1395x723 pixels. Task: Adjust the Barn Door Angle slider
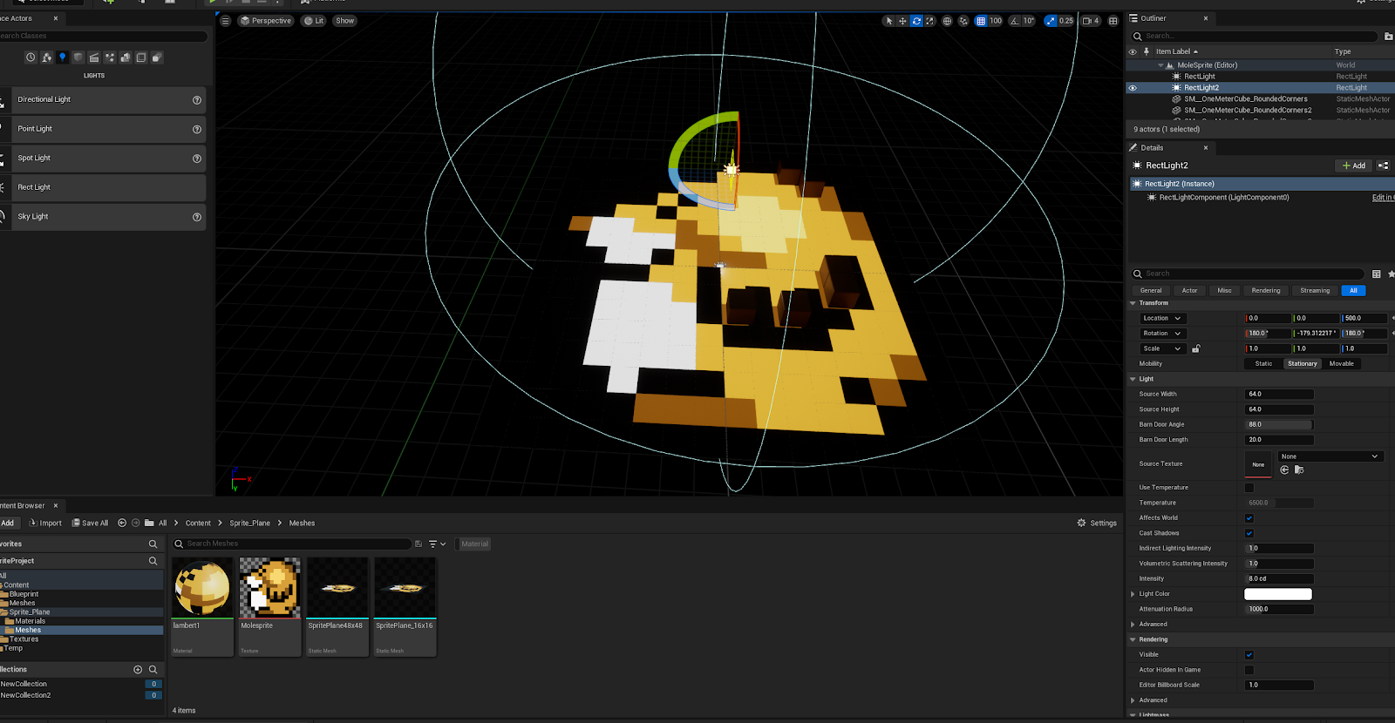(1279, 425)
